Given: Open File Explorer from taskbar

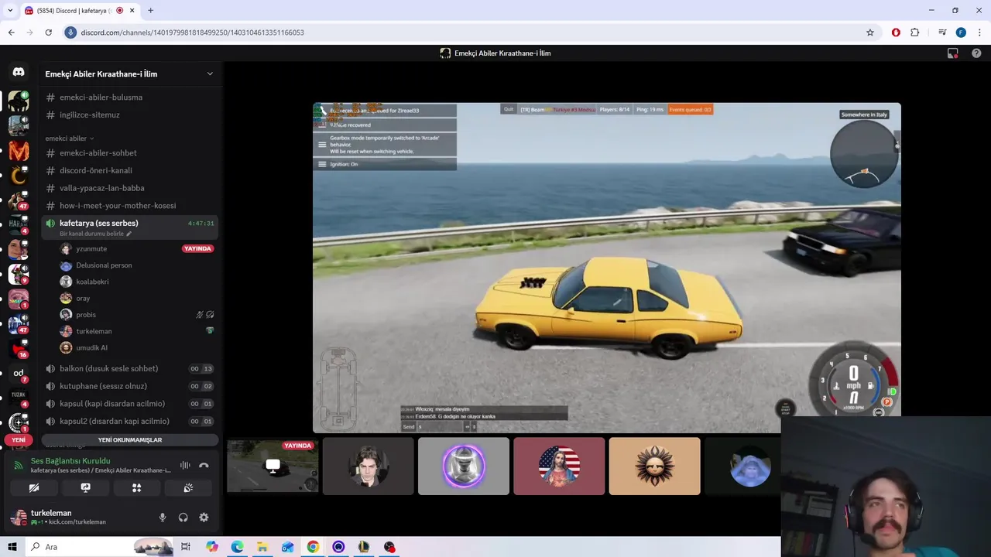Looking at the screenshot, I should pyautogui.click(x=262, y=547).
